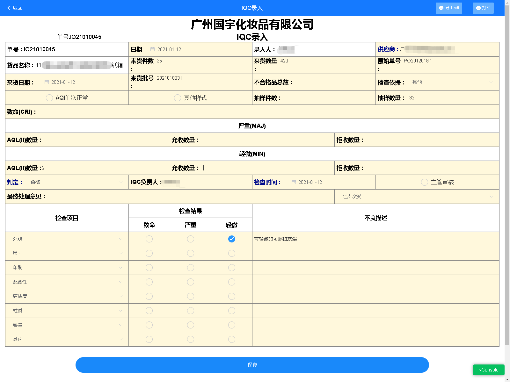510x382 pixels.
Task: Toggle the 主管审核 radio button
Action: coord(424,182)
